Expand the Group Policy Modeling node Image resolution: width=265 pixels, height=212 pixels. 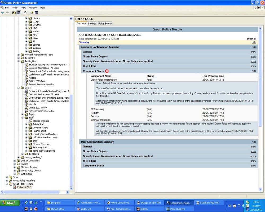[x=7, y=180]
